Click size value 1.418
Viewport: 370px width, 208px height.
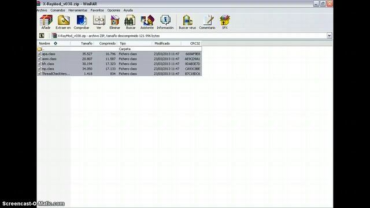coord(88,74)
